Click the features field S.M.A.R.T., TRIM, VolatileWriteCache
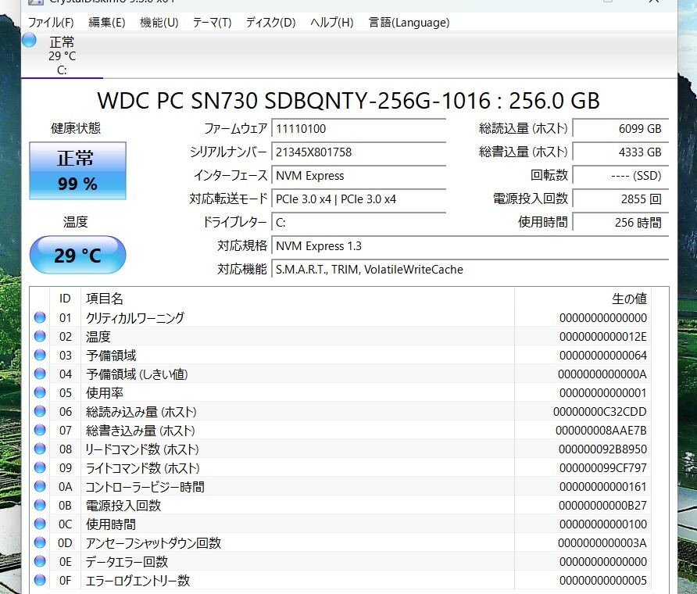697x594 pixels. point(470,270)
